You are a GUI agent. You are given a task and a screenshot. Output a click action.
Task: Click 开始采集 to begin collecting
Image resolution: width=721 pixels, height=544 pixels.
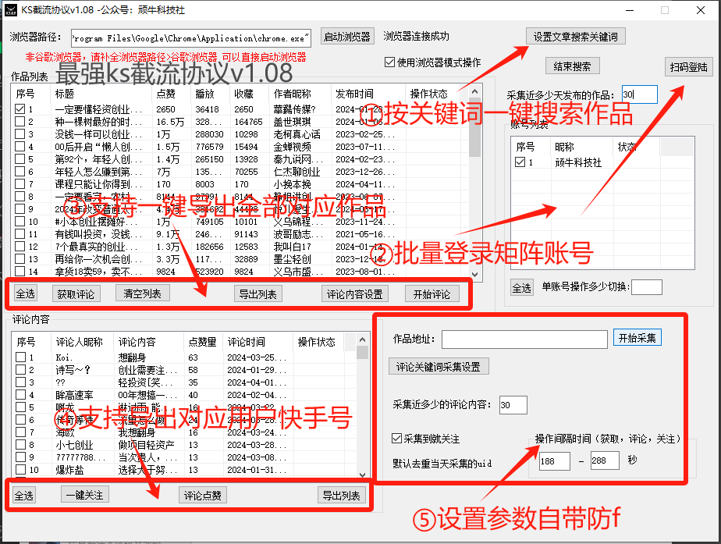[638, 338]
